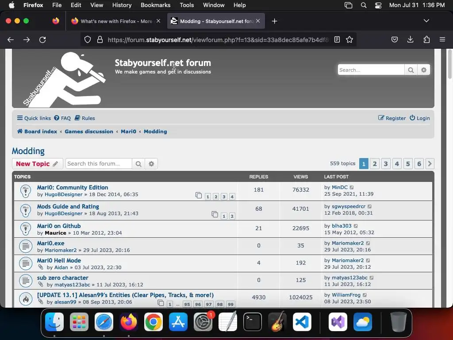453x340 pixels.
Task: View site security padlock info
Action: (100, 39)
